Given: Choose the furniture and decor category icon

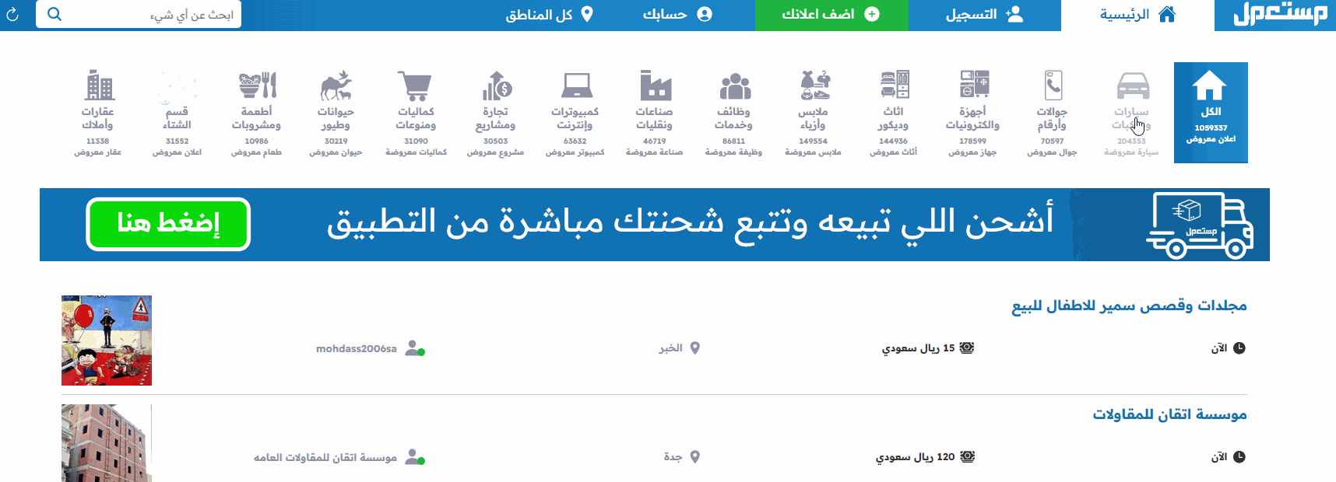Looking at the screenshot, I should [x=894, y=85].
